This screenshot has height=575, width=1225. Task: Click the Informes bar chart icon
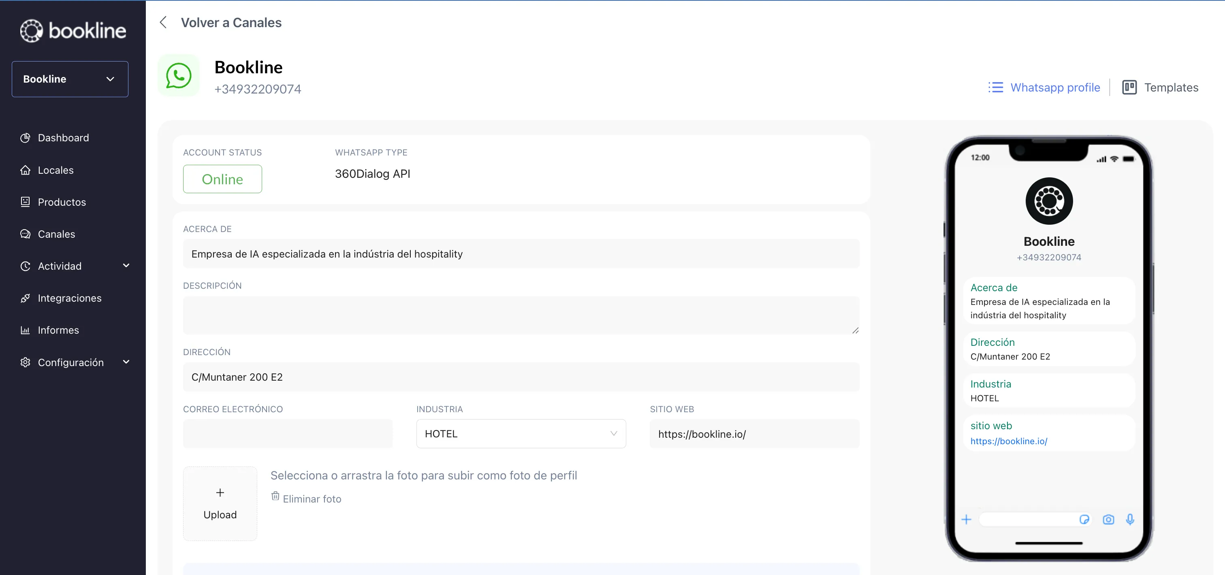[25, 330]
